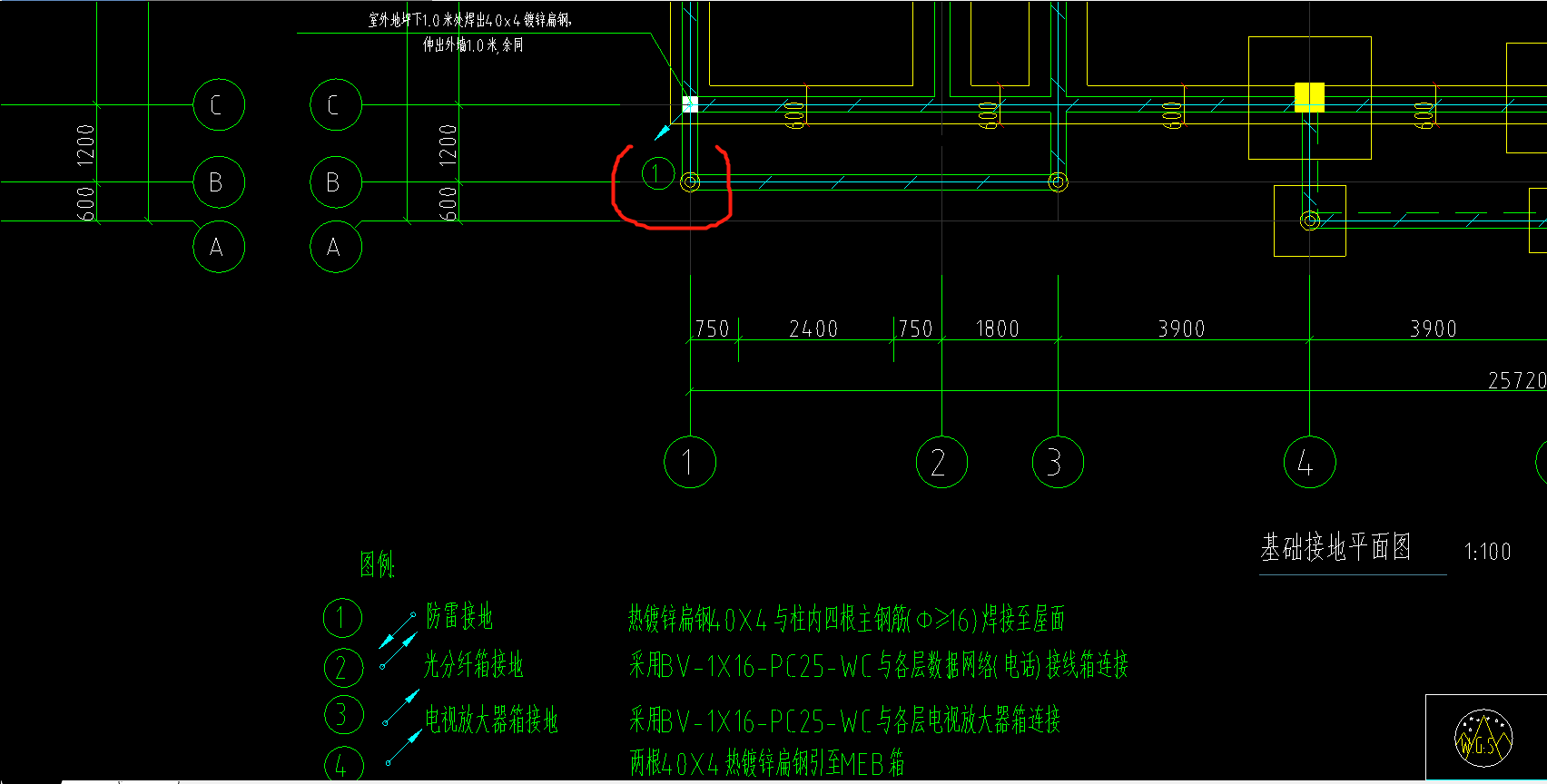Select the legend label 电视放大器箱接地
Screen dimensions: 1547x784
[491, 720]
